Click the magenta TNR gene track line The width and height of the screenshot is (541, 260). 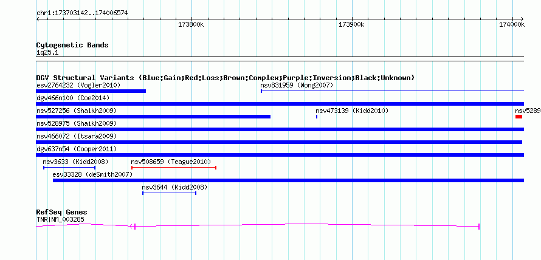(x=258, y=226)
